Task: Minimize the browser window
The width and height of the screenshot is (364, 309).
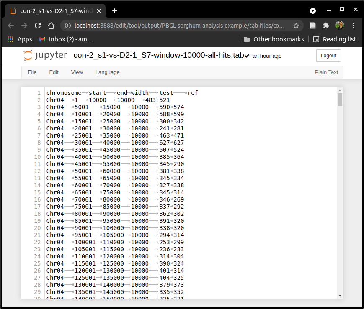Action: (329, 11)
